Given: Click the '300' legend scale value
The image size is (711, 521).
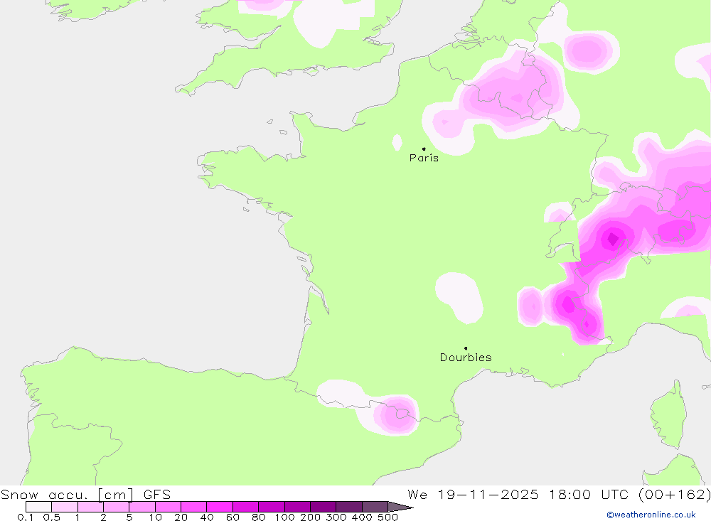Looking at the screenshot, I should [336, 517].
